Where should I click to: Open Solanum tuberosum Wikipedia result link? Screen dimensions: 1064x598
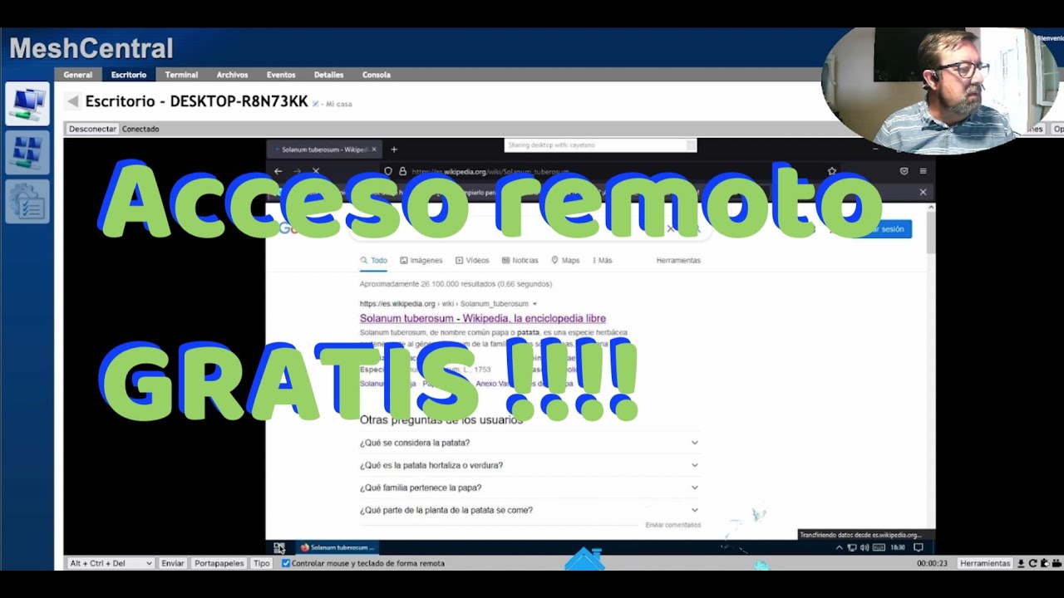coord(483,318)
